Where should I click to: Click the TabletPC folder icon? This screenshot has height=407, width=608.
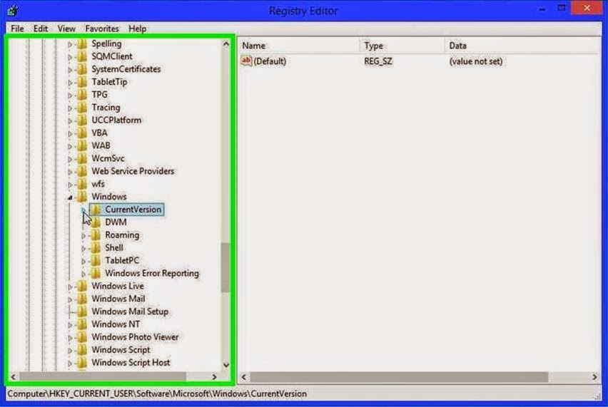[96, 261]
